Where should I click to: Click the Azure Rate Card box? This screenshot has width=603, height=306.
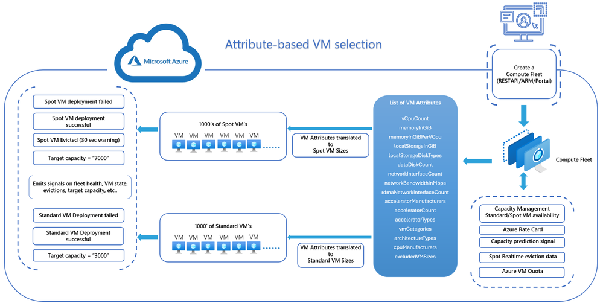[x=522, y=230]
